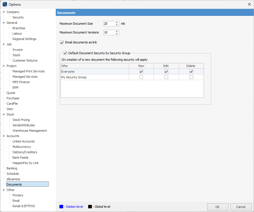Uncheck Everyone's Delete permission
This screenshot has height=212, width=254.
[x=191, y=72]
